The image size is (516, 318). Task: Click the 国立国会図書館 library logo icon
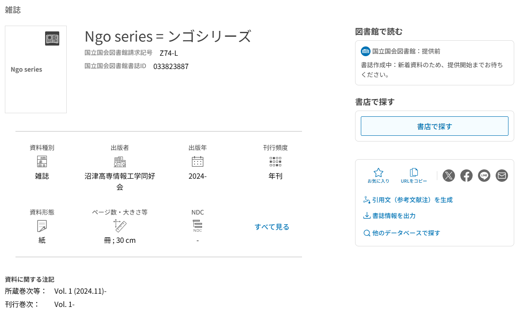[x=366, y=51]
